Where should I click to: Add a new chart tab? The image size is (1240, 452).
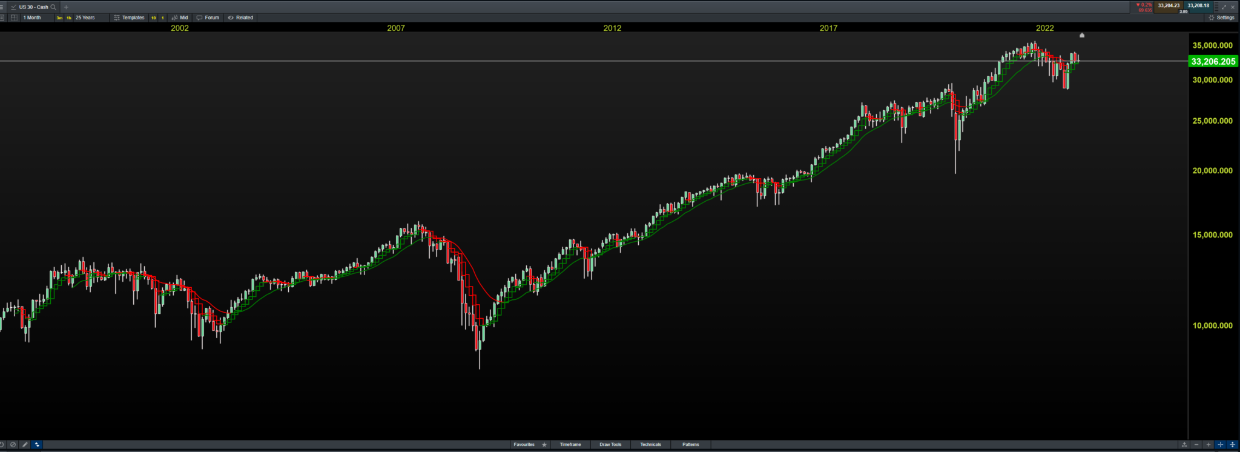pos(66,7)
